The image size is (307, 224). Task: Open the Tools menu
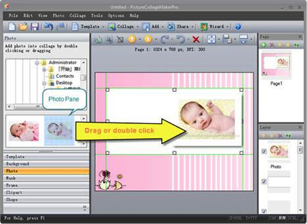click(97, 15)
